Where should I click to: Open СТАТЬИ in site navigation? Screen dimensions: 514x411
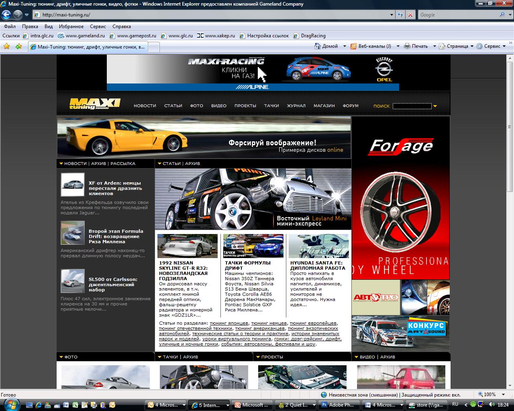pyautogui.click(x=173, y=106)
